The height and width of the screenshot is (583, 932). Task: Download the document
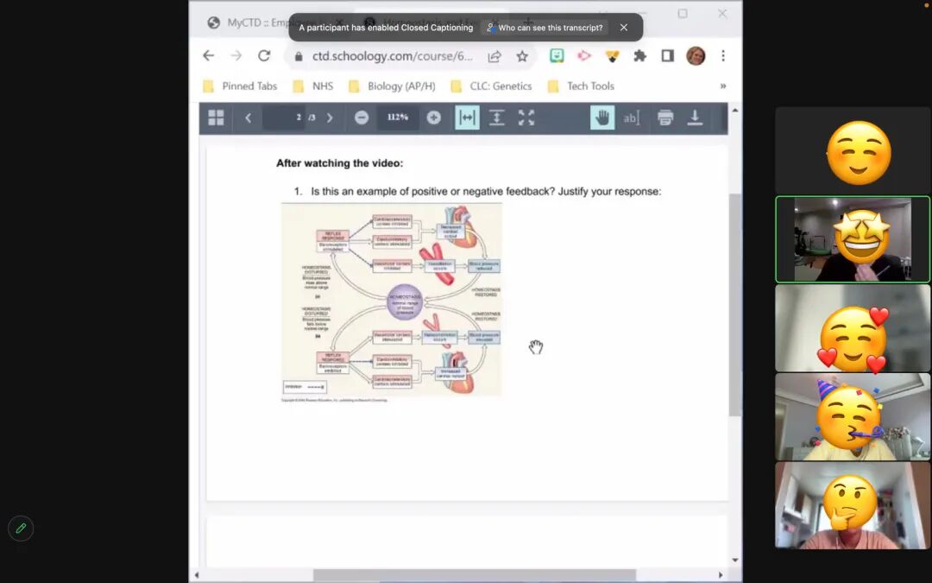(x=695, y=117)
